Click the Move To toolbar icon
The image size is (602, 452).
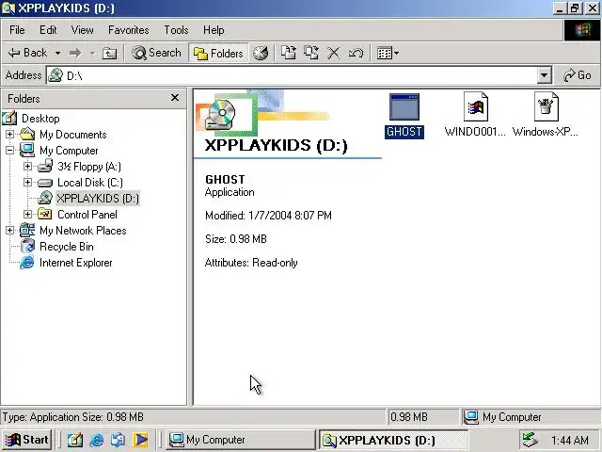[289, 53]
